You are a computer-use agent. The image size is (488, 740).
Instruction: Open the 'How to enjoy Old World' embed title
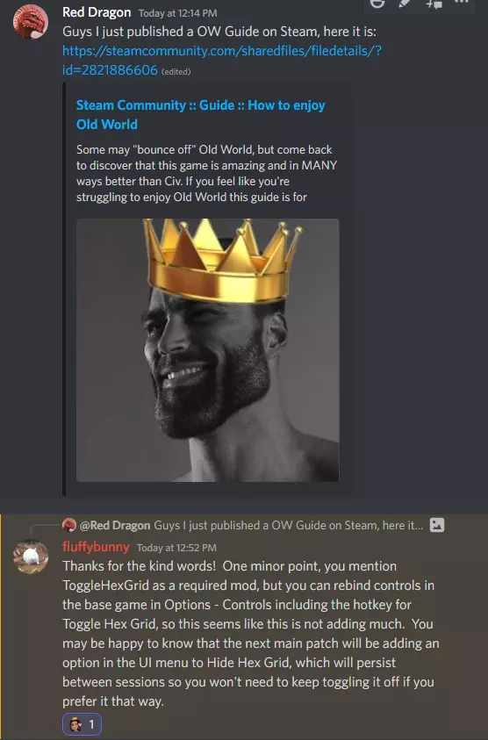click(x=201, y=115)
